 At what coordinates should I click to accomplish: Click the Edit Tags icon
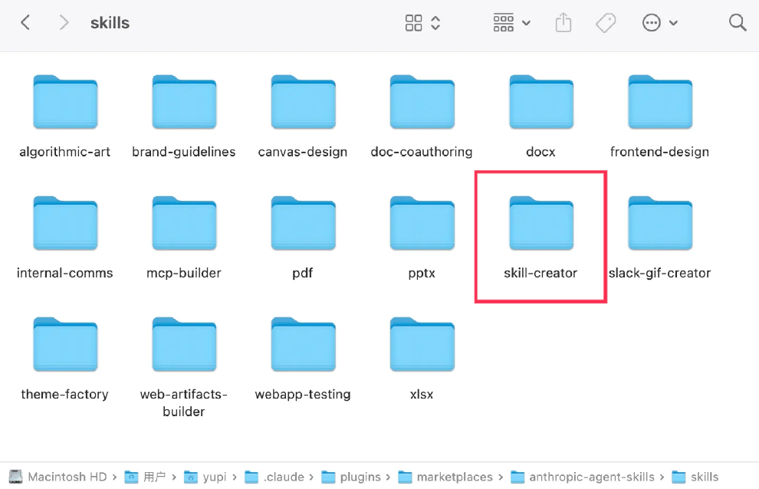pos(606,23)
